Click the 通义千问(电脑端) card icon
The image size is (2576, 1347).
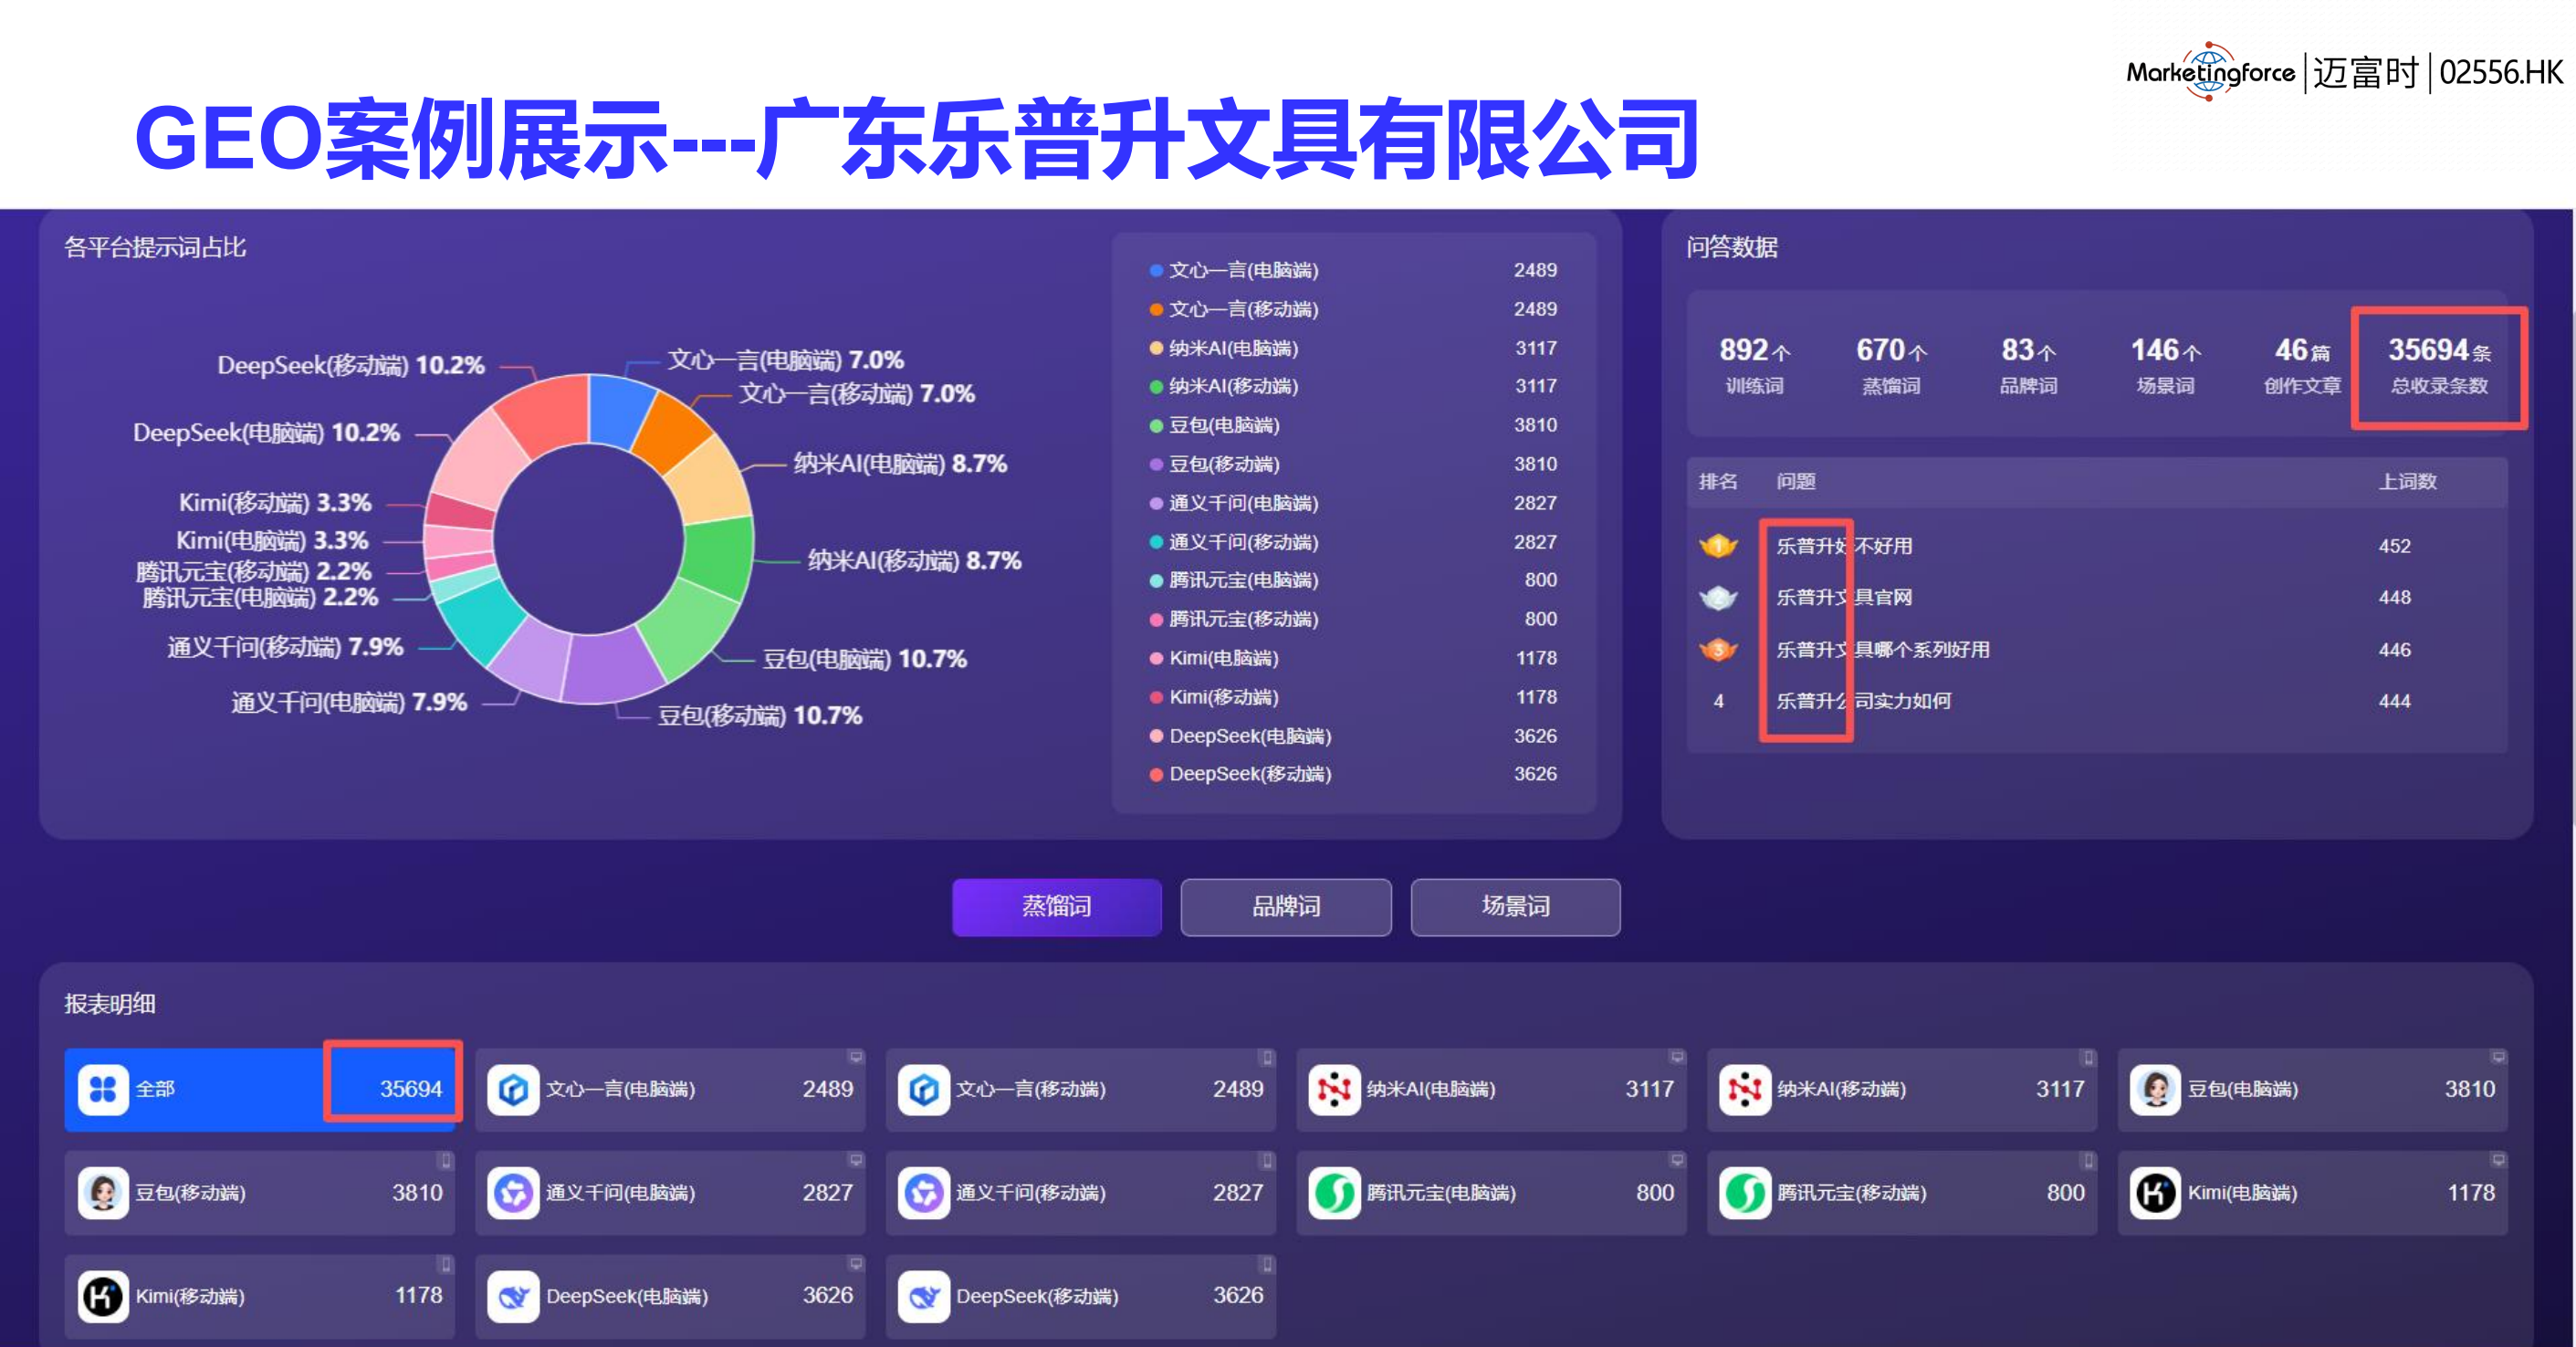tap(513, 1192)
